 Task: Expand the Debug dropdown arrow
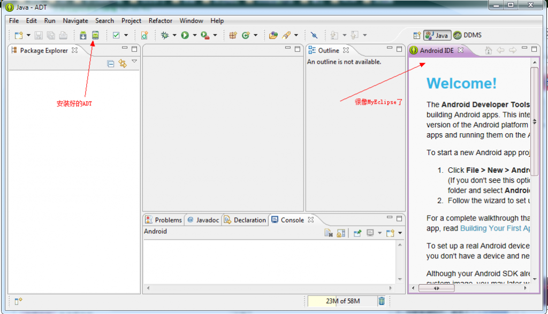[x=174, y=35]
